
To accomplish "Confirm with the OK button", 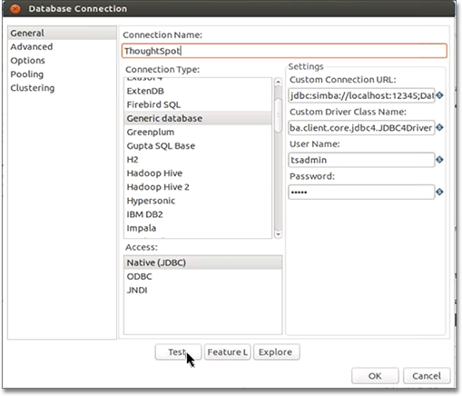I will pos(375,376).
